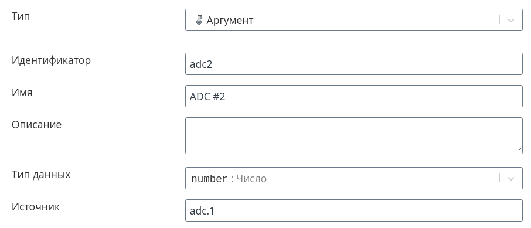Click the Описание label

pos(36,125)
